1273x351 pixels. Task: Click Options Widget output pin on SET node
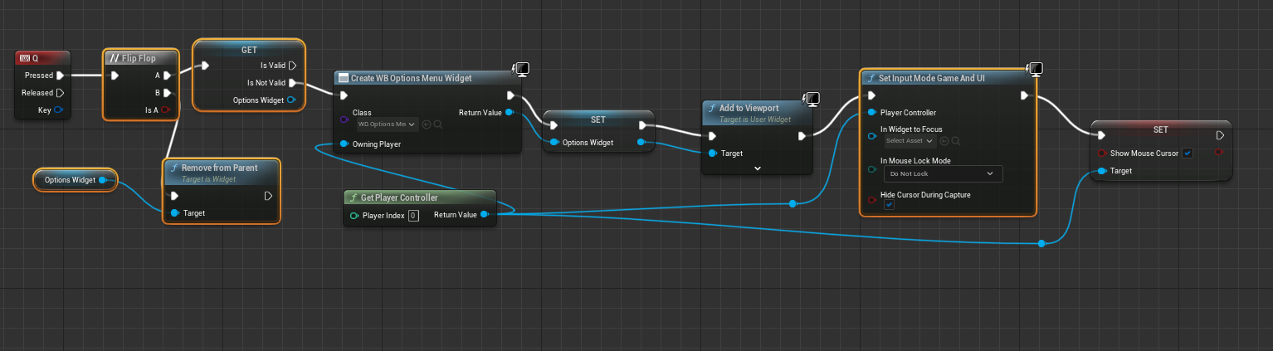point(642,143)
